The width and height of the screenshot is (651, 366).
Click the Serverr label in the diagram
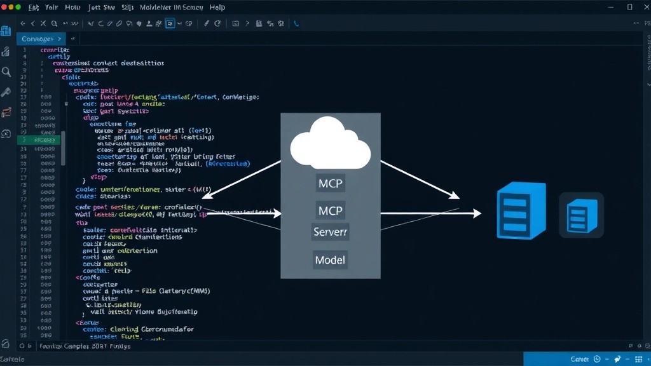pyautogui.click(x=330, y=232)
